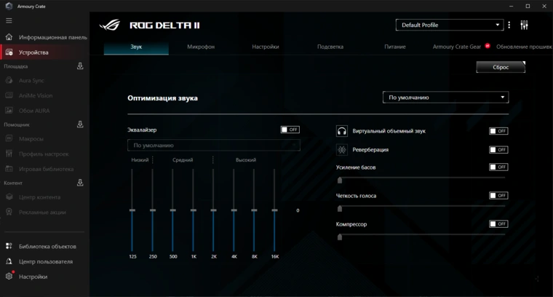Click the download icon next to Контент
The height and width of the screenshot is (297, 553).
(x=80, y=183)
